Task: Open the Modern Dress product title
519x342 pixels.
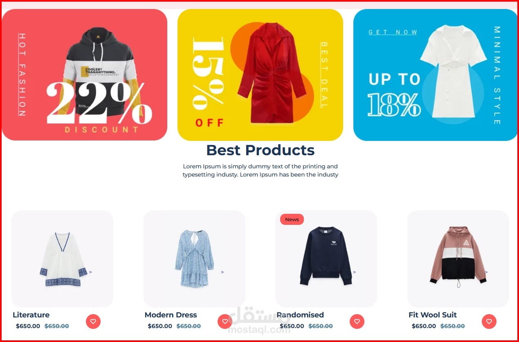Action: [x=171, y=315]
